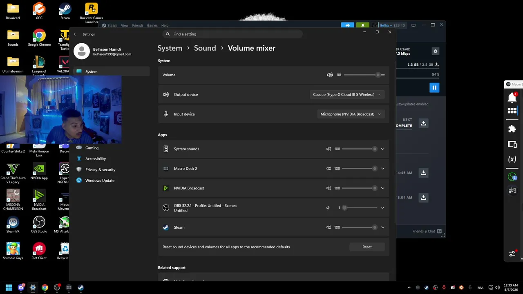Mute Macro Deck 2 using its speaker icon
Image resolution: width=523 pixels, height=294 pixels.
(329, 169)
